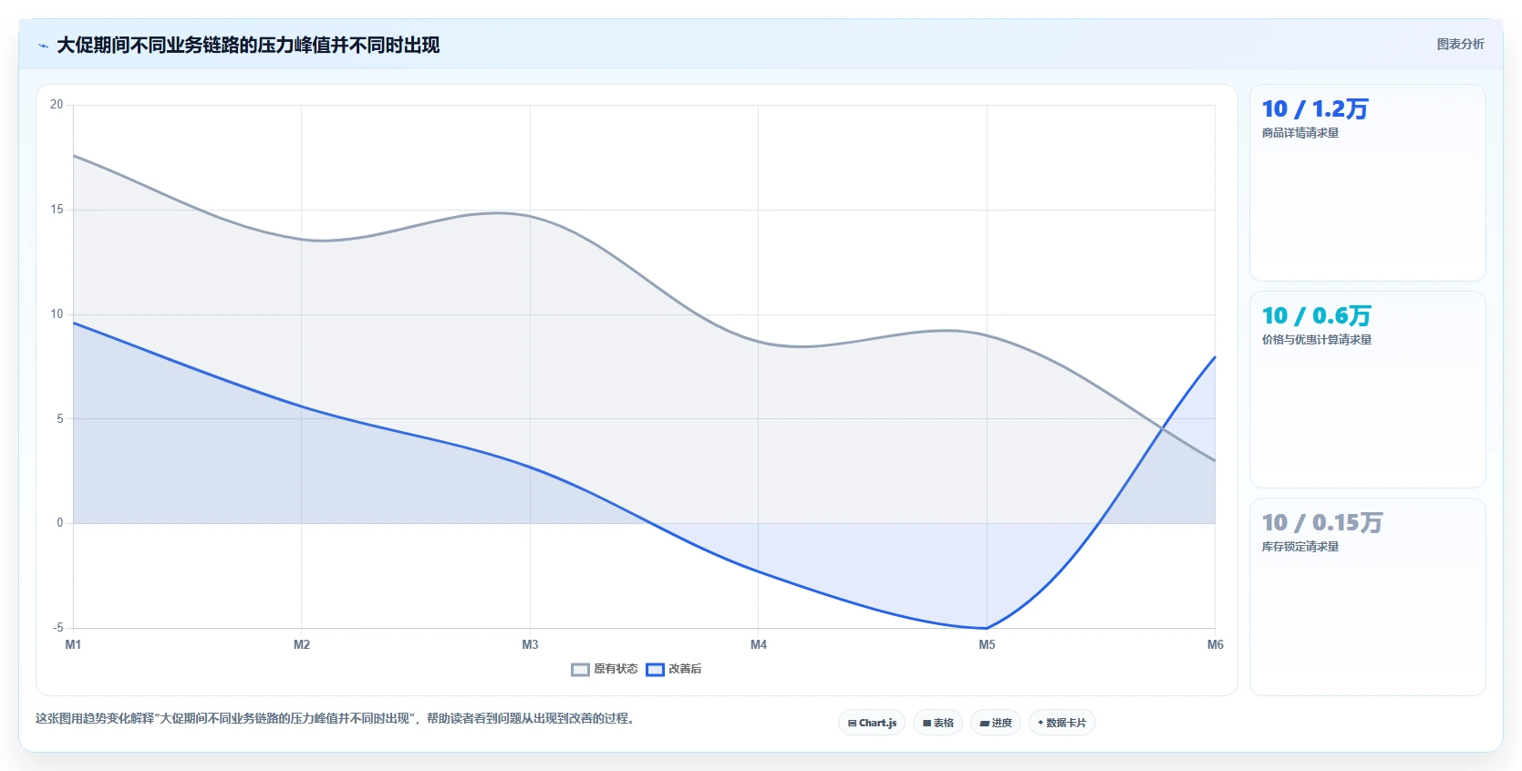Click the chart icon beside the panel title

[x=43, y=46]
